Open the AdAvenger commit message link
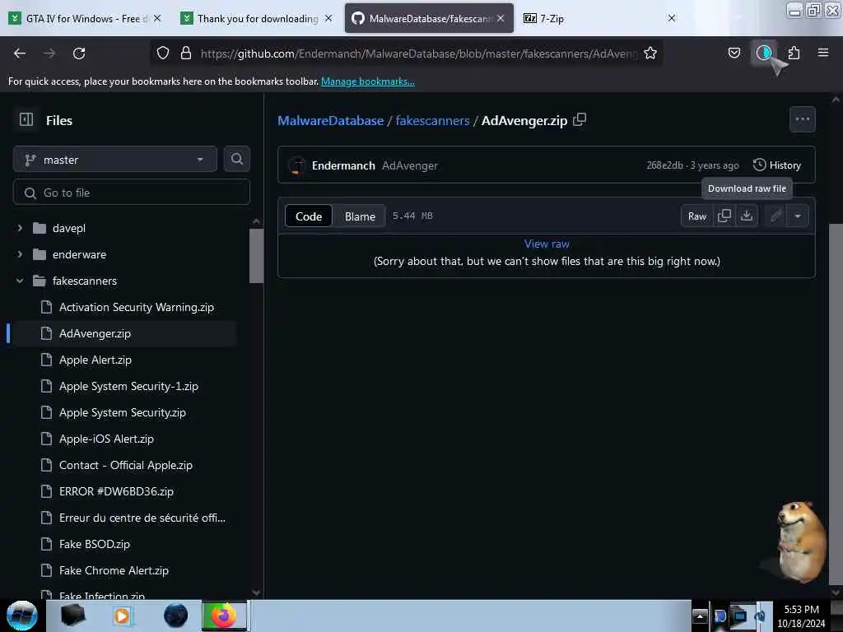This screenshot has height=632, width=843. click(x=410, y=165)
